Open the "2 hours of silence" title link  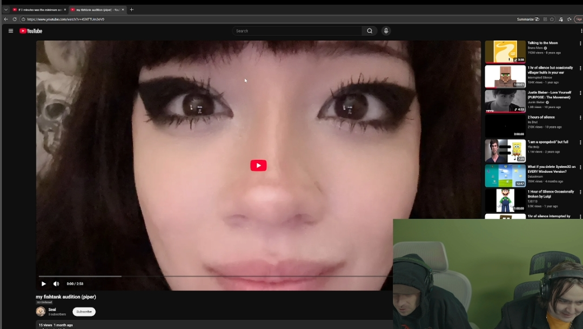[541, 117]
